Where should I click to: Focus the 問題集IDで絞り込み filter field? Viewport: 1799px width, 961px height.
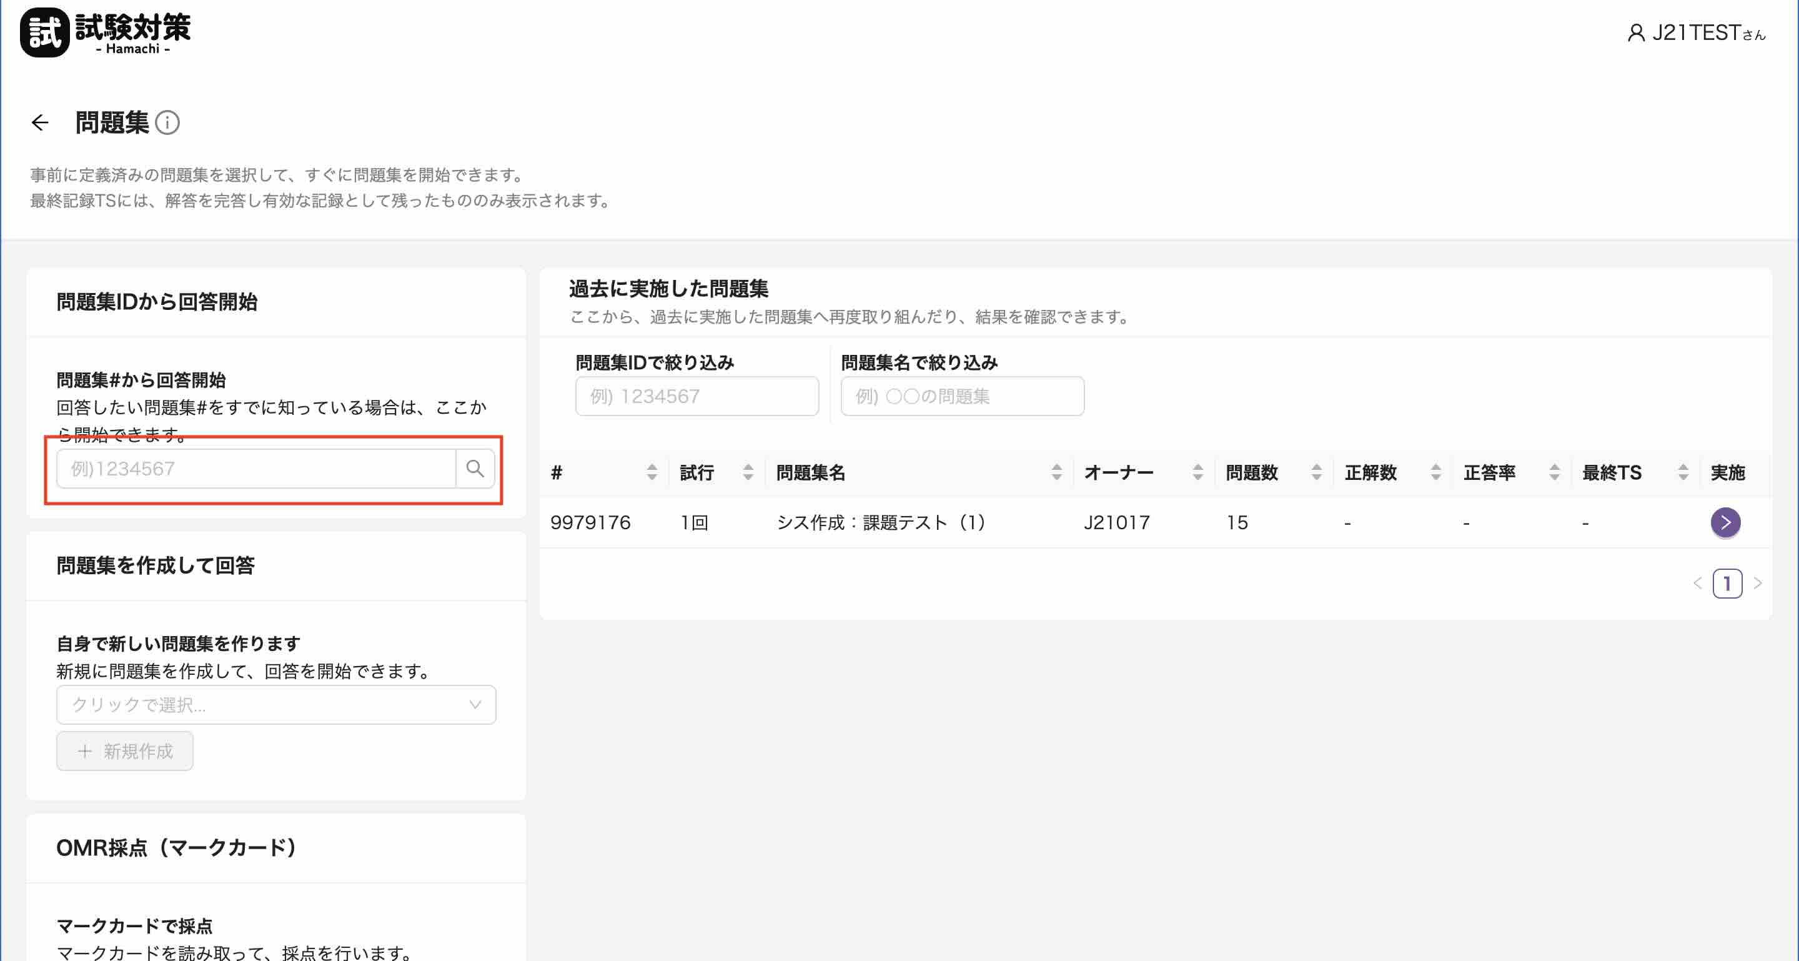(696, 396)
